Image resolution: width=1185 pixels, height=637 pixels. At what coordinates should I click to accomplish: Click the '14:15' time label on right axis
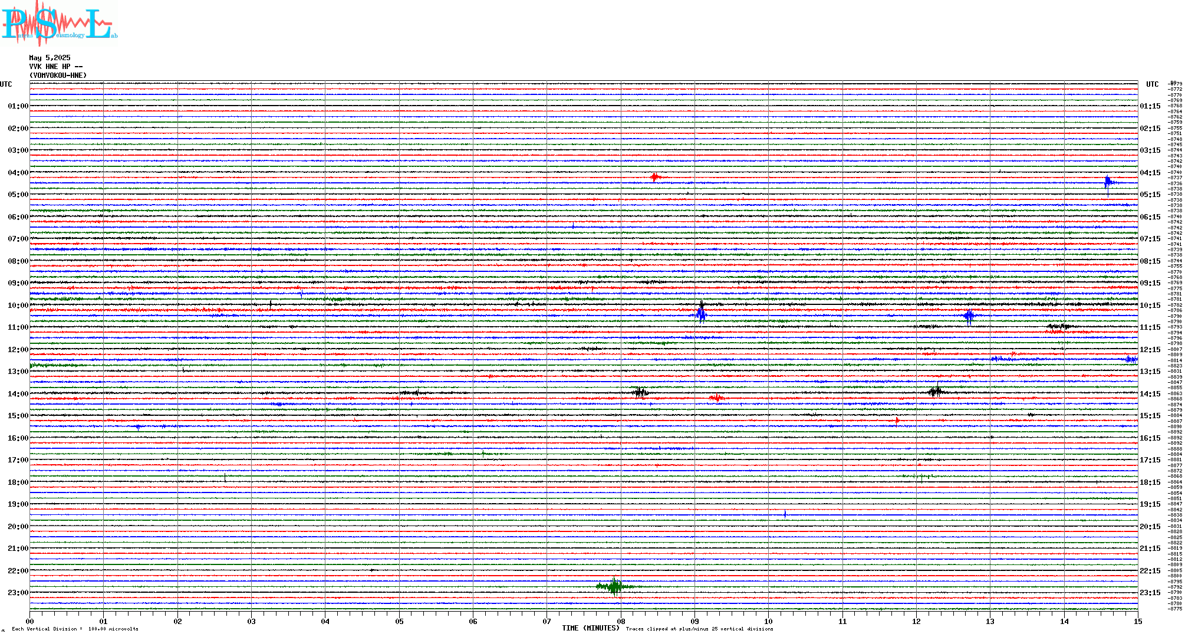coord(1150,394)
